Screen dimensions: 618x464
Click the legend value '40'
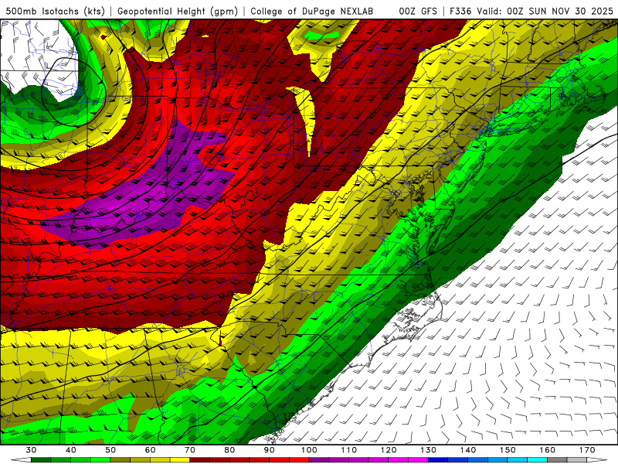(x=71, y=450)
